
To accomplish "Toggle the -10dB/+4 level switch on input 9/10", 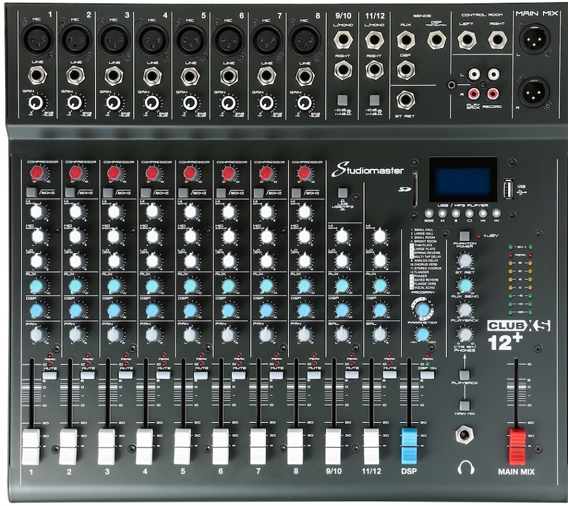I will tap(342, 99).
